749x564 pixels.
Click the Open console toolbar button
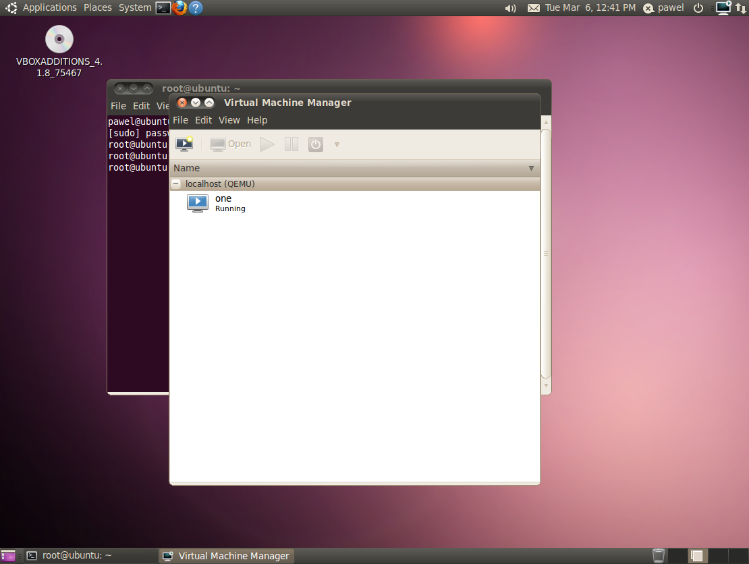tap(230, 144)
